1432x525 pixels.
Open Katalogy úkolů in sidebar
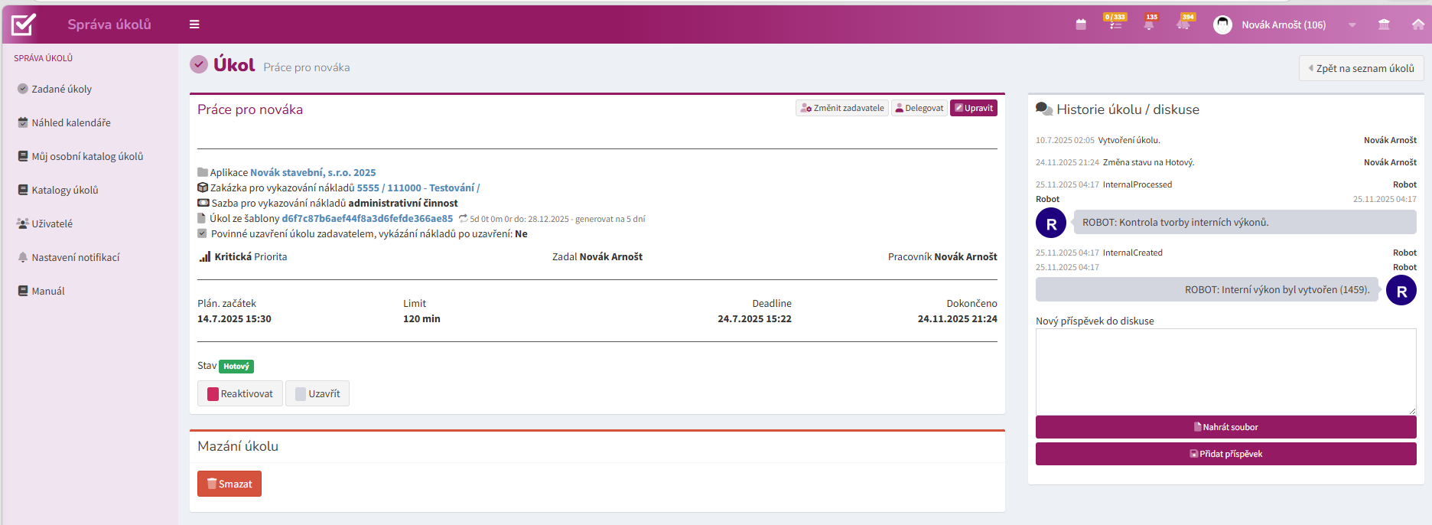[58, 190]
